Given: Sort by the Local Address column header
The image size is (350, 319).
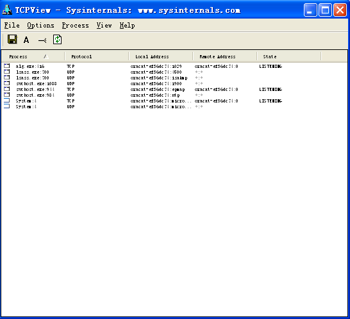Looking at the screenshot, I should (x=161, y=56).
